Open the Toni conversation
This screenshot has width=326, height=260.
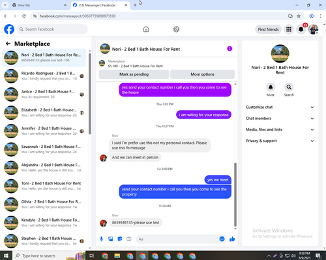44,186
